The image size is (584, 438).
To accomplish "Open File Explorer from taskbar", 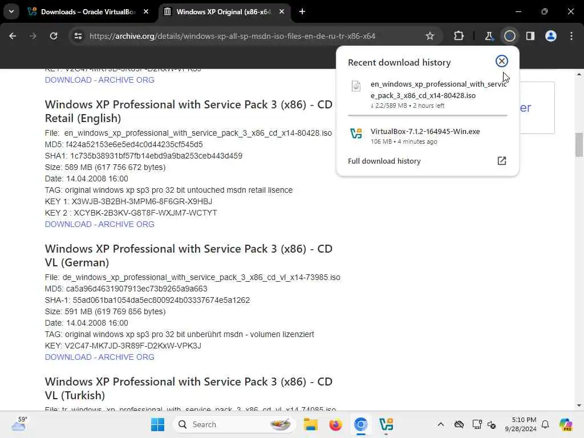I will click(310, 424).
